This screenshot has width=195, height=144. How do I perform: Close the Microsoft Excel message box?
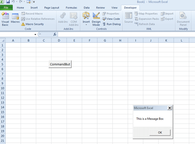pos(170,108)
